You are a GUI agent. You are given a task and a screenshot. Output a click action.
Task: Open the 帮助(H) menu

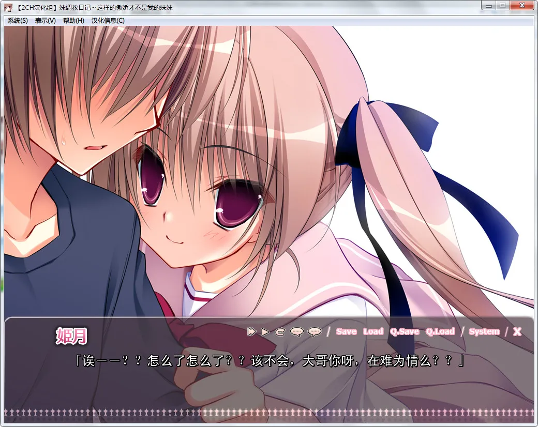pyautogui.click(x=73, y=21)
